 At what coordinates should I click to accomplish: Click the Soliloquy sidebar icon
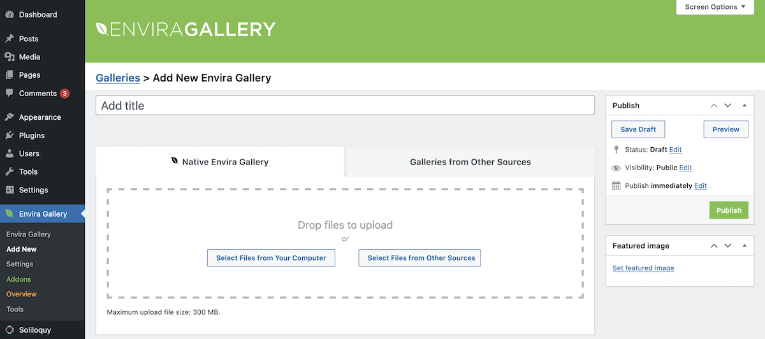[10, 330]
